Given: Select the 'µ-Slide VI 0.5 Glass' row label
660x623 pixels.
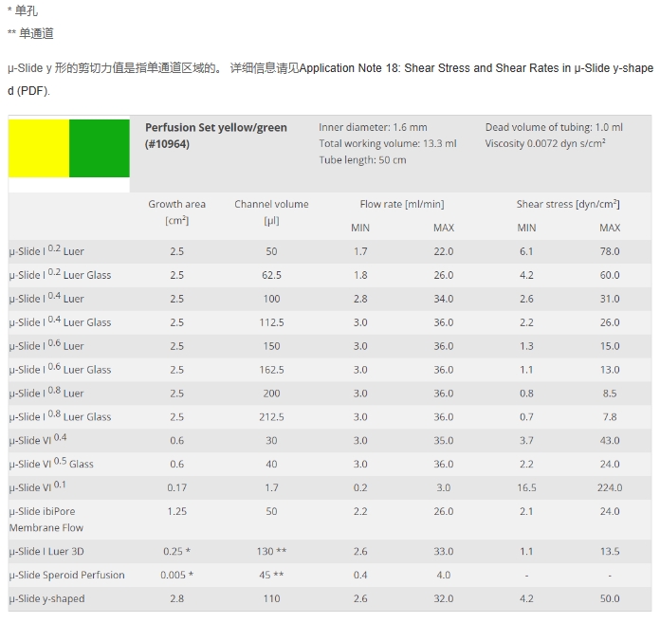Looking at the screenshot, I should pyautogui.click(x=51, y=463).
